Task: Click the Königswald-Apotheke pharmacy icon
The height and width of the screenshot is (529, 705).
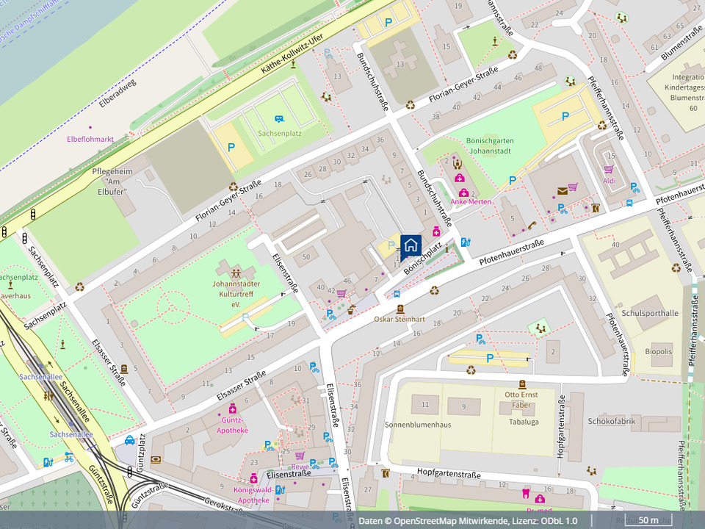Action: coord(254,479)
